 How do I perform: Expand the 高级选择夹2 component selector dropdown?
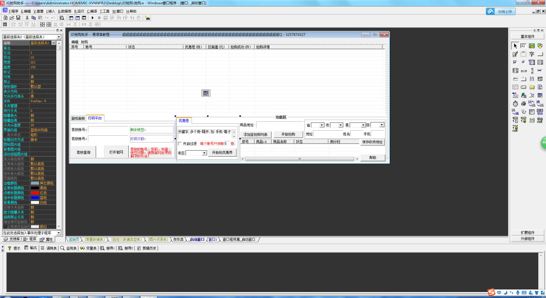[x=59, y=37]
